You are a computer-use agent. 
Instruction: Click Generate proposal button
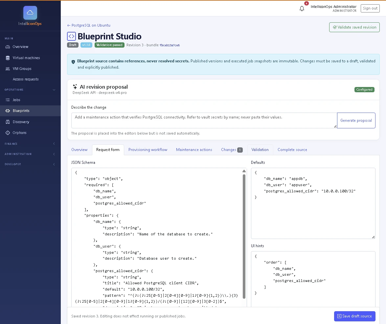tap(356, 120)
